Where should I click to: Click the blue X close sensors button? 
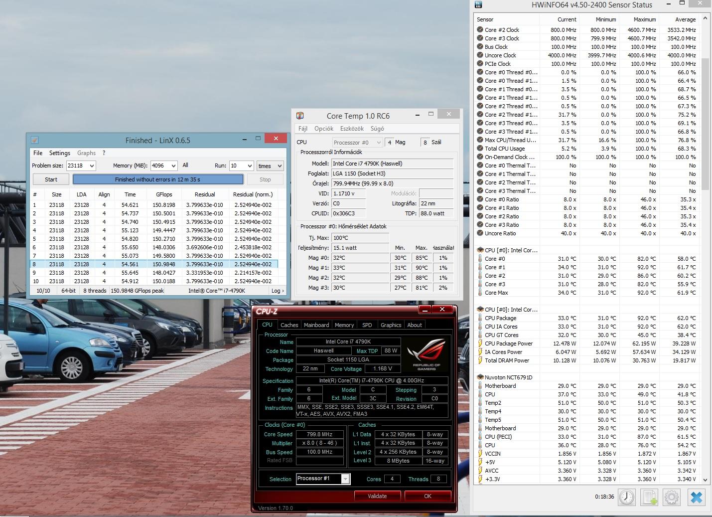tap(697, 497)
